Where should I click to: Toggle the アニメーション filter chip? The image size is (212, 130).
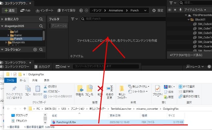58,26
